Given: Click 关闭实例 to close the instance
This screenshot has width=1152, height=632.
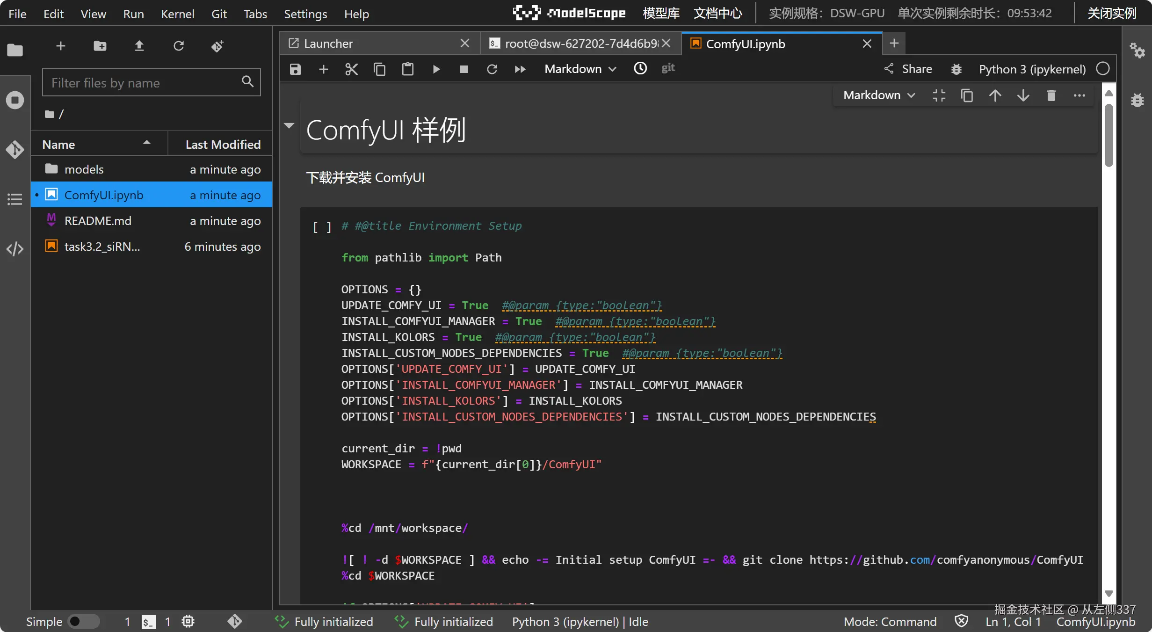Looking at the screenshot, I should [1112, 13].
